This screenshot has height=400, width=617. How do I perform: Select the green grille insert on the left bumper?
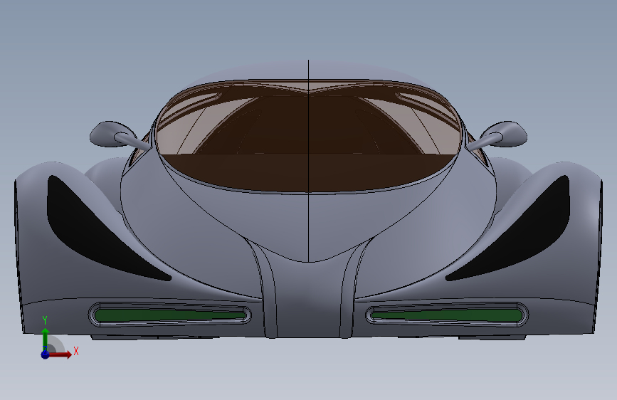[x=169, y=315]
